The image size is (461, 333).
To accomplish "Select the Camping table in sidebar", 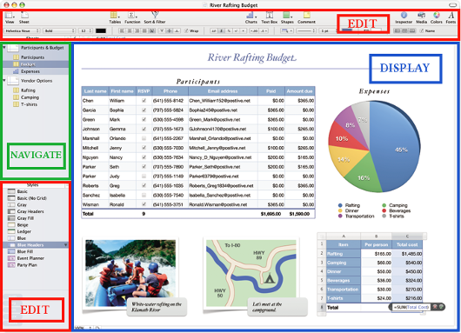I will coord(30,97).
